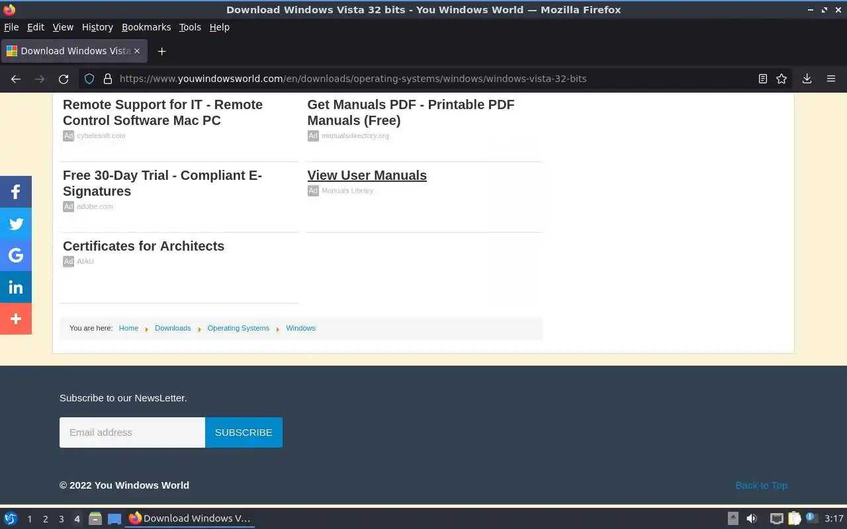Open network tray icon
847x529 pixels.
777,518
